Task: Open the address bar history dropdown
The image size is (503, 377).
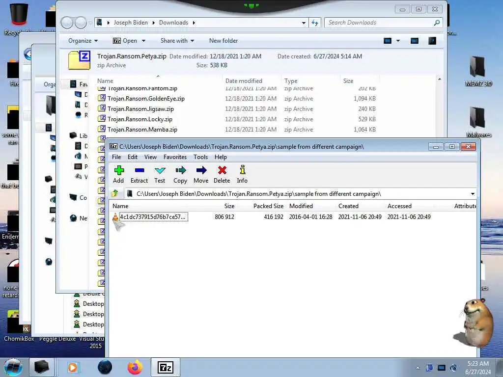Action: (304, 23)
